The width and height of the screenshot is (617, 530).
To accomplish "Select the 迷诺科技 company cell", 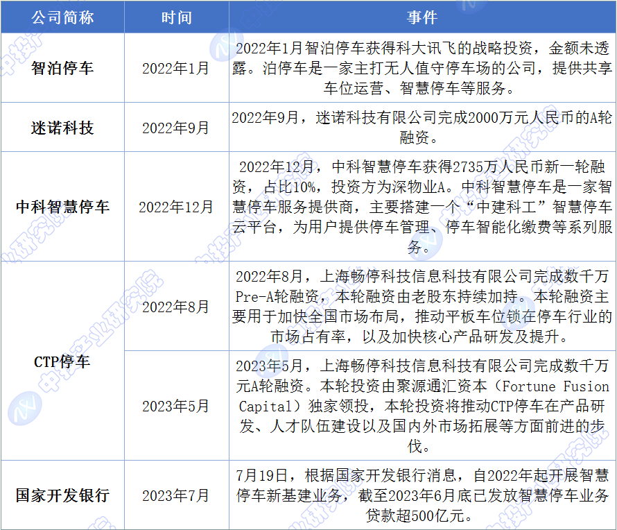I will [62, 128].
